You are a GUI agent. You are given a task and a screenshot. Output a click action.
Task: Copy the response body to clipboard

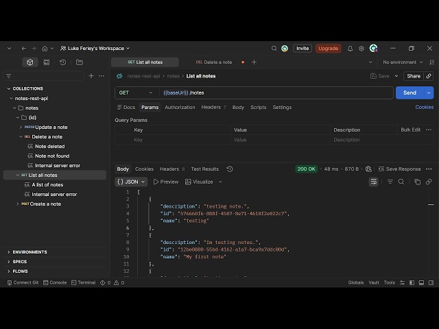418,182
